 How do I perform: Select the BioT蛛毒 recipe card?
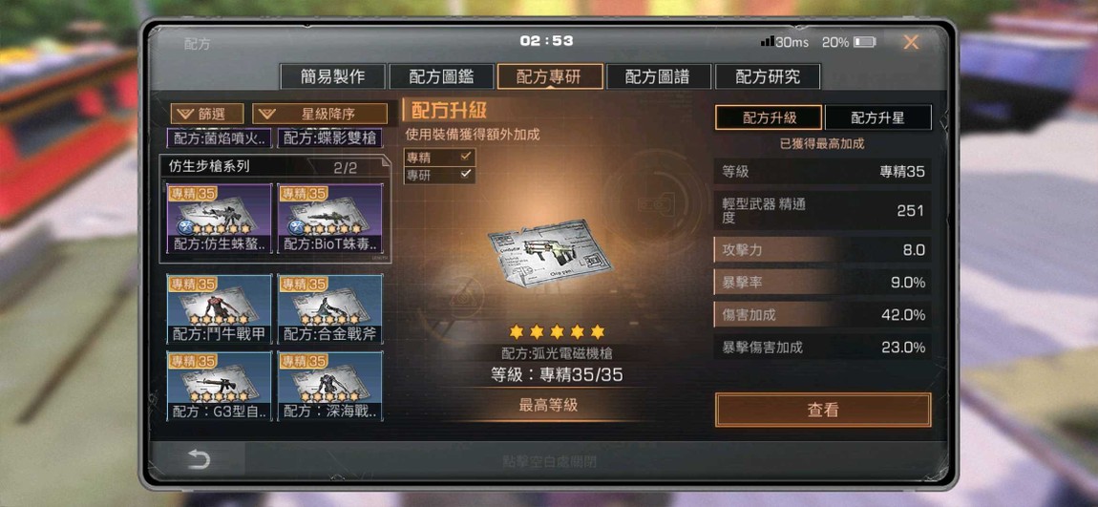point(330,220)
